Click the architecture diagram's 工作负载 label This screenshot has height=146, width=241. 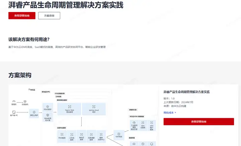point(58,97)
